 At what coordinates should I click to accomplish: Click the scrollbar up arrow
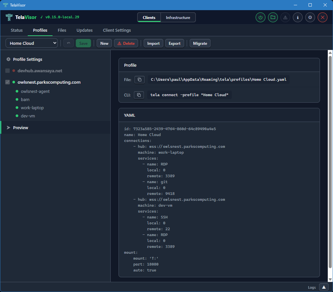[330, 53]
